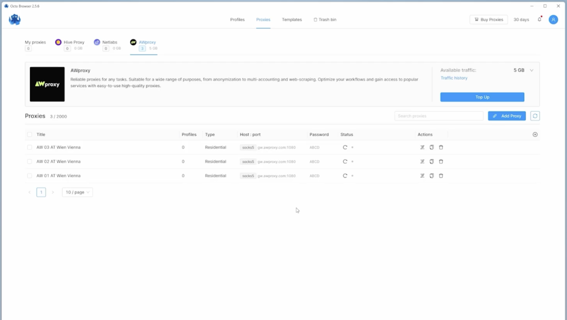Switch to the Profiles tab

237,19
